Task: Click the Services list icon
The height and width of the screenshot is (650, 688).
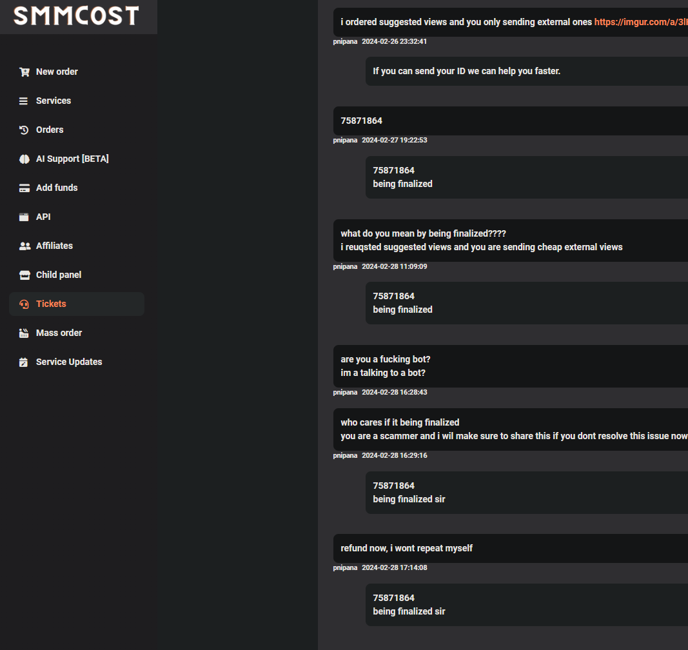Action: [24, 101]
